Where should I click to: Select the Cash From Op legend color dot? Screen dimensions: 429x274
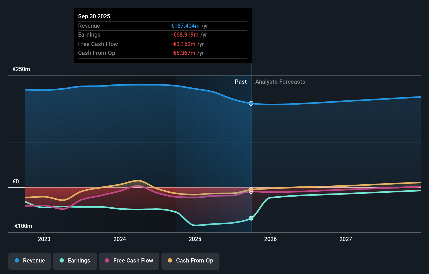pos(170,261)
